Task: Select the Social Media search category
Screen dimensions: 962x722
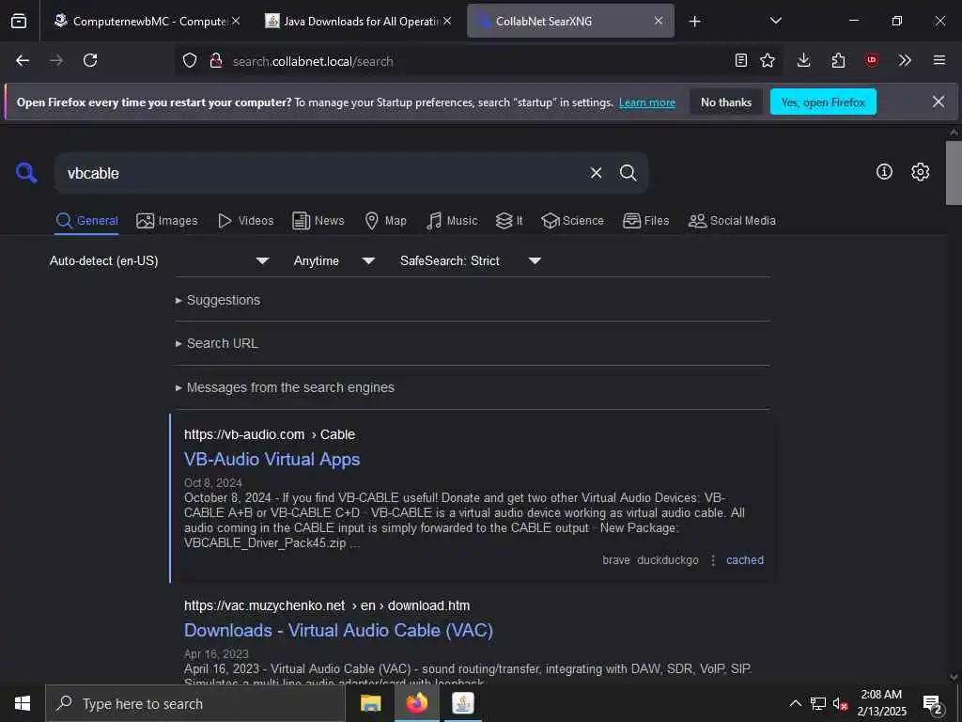Action: coord(732,220)
